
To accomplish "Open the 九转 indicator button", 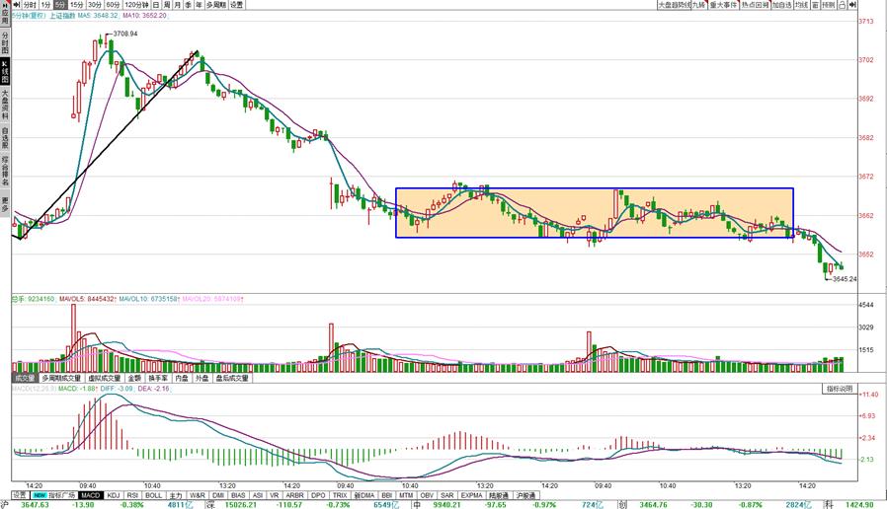I will [x=699, y=5].
